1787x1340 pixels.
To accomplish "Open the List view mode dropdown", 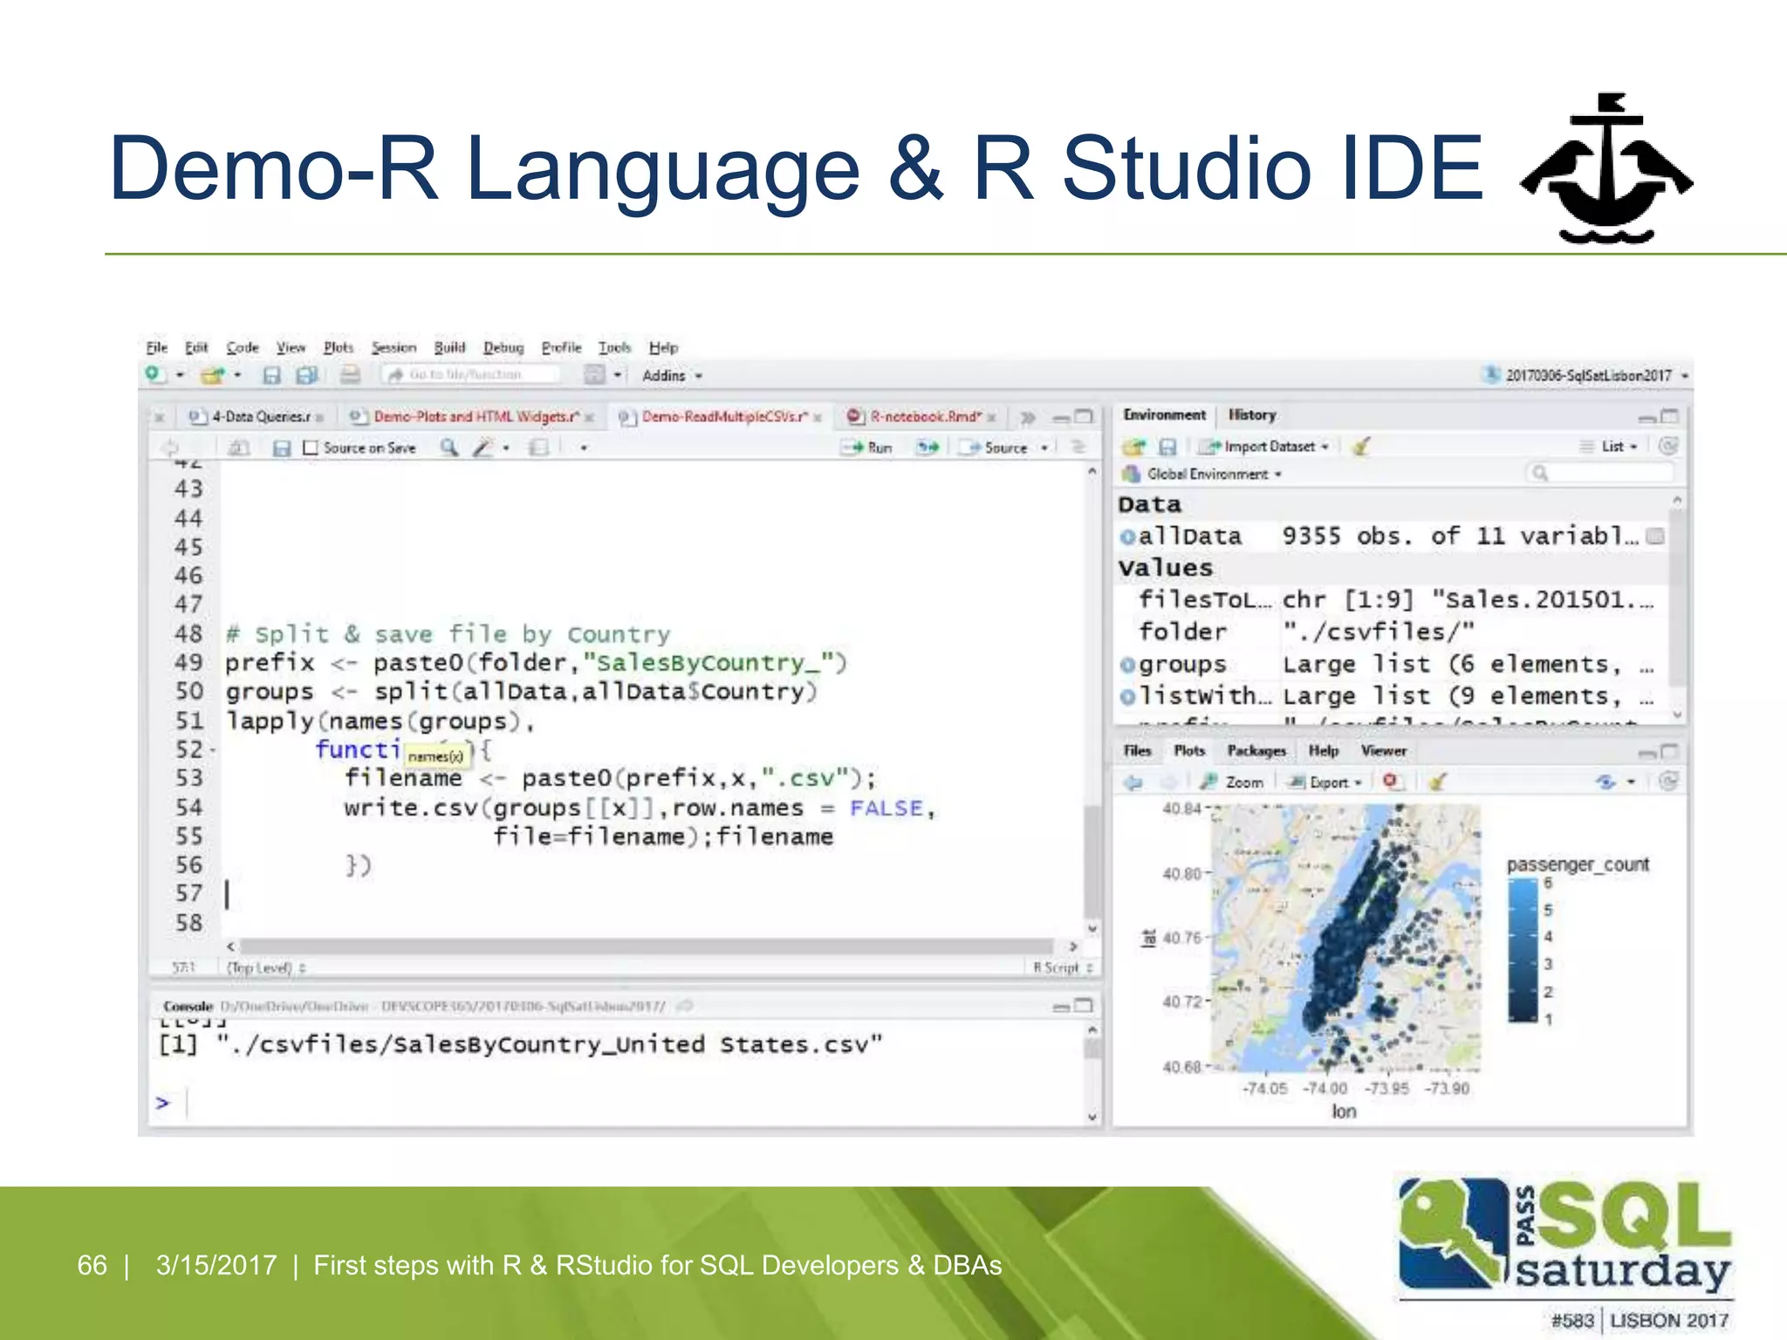I will click(1608, 447).
